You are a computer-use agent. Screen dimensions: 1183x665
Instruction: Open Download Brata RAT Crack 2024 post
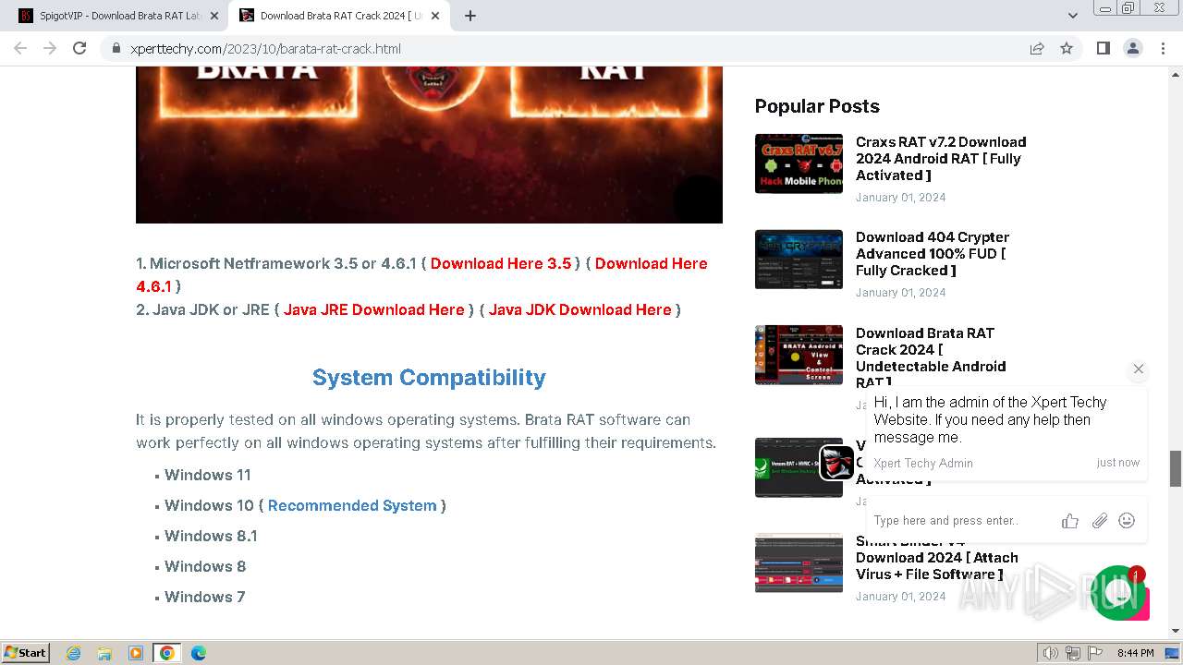pyautogui.click(x=931, y=357)
